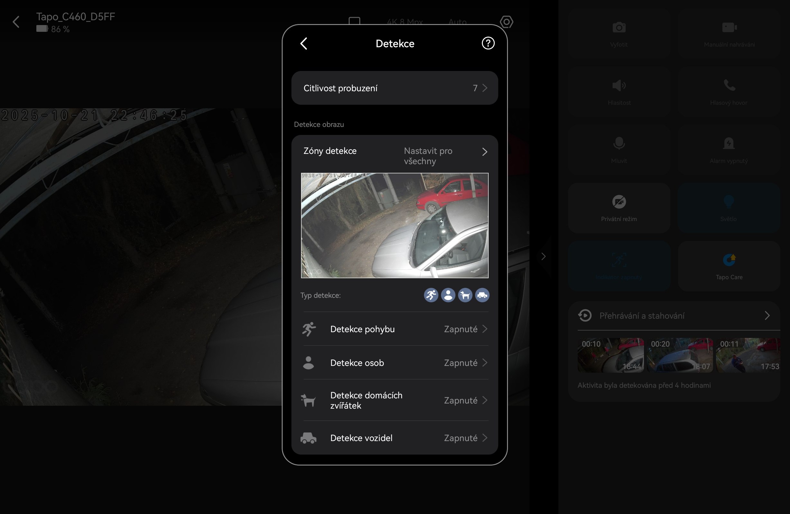Click detection zone camera preview image
Image resolution: width=790 pixels, height=514 pixels.
click(394, 226)
